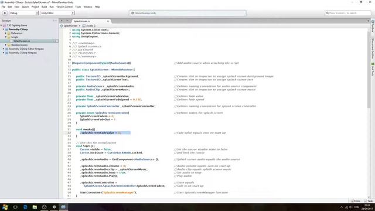Go to previous document tab arrow
This screenshot has height=211, width=375.
(62, 21)
